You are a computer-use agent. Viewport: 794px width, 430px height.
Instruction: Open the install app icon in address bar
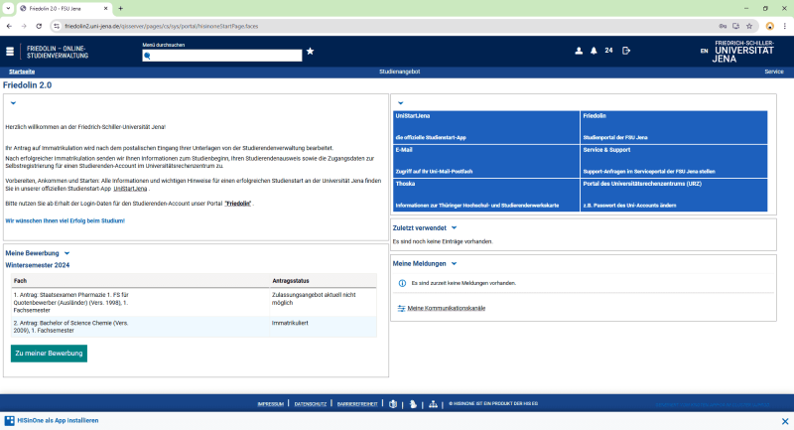735,26
